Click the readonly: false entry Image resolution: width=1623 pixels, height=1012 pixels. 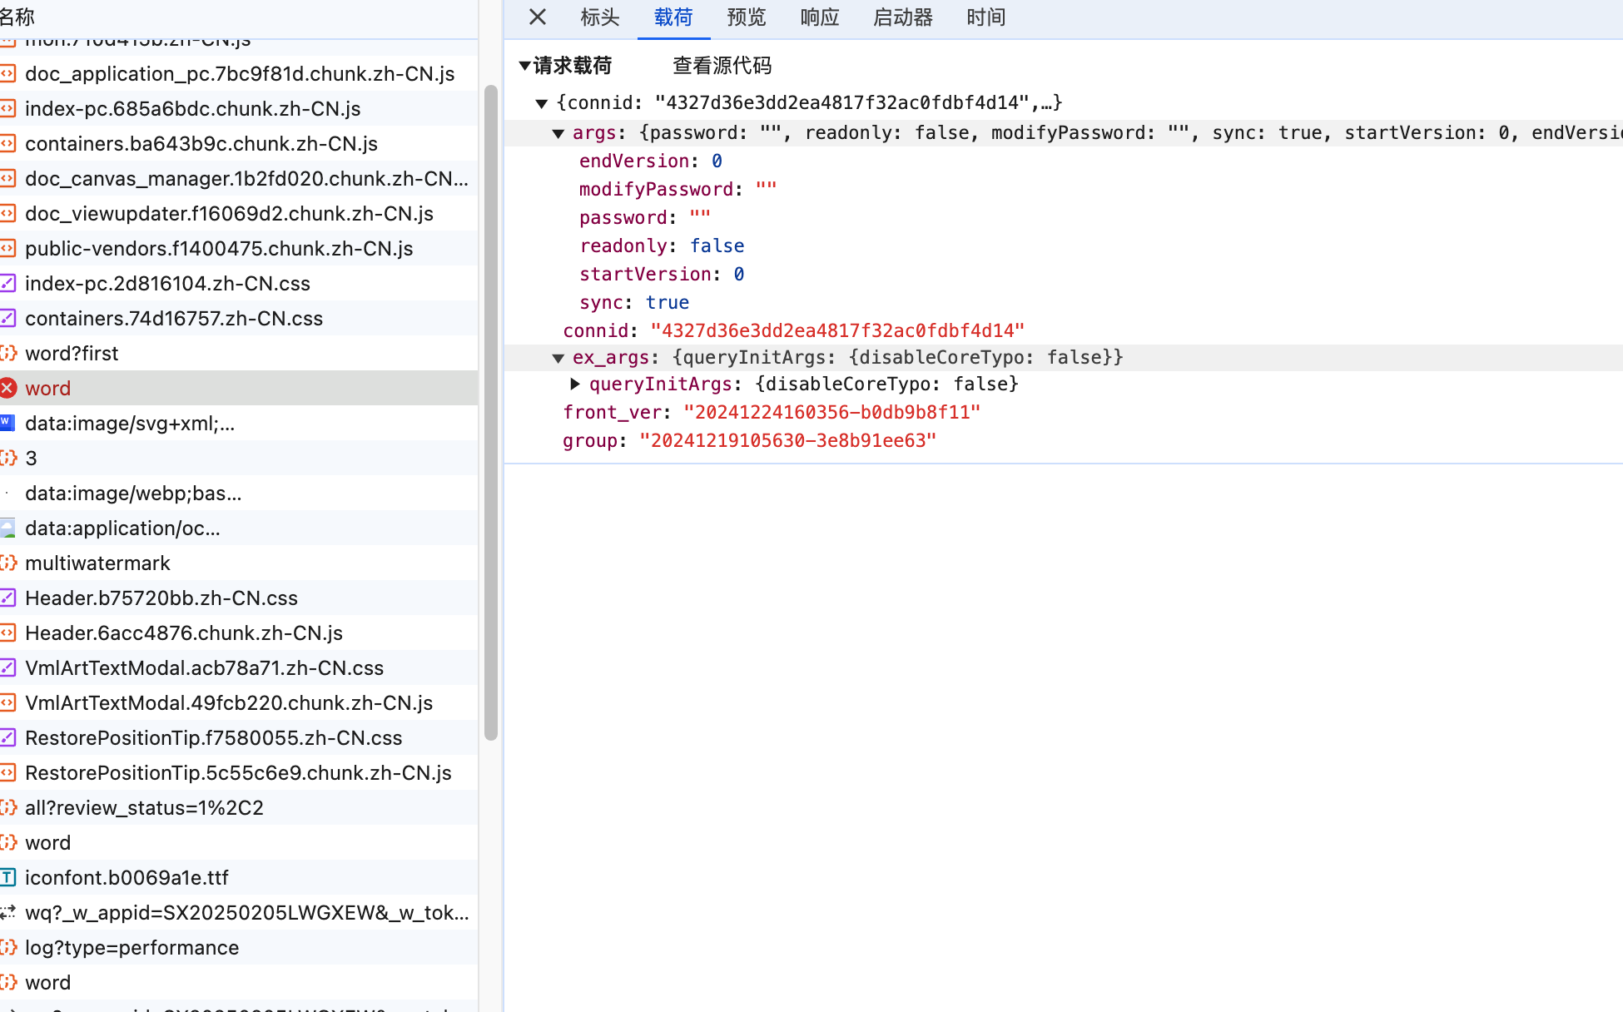(x=662, y=246)
